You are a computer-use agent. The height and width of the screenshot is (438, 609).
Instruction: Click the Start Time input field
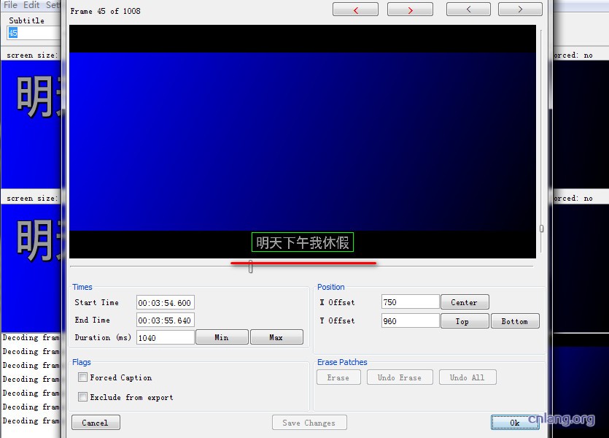click(x=165, y=303)
